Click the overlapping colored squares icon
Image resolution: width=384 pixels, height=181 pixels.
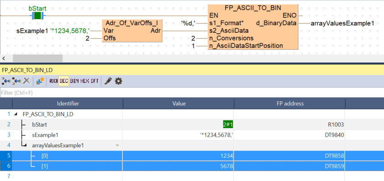(40, 81)
